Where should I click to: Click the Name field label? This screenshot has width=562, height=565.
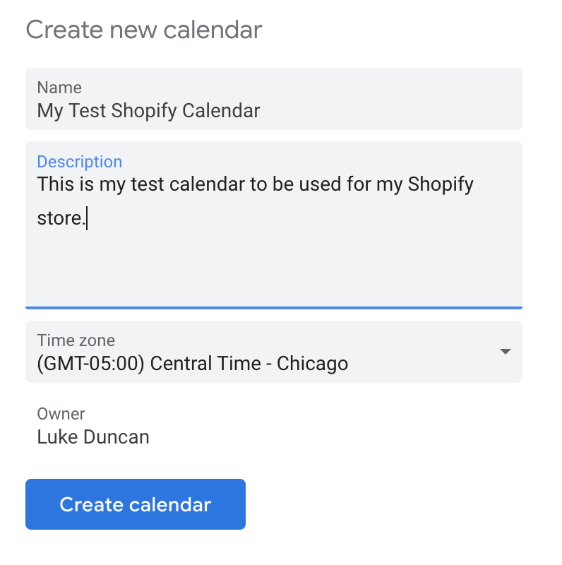click(59, 88)
